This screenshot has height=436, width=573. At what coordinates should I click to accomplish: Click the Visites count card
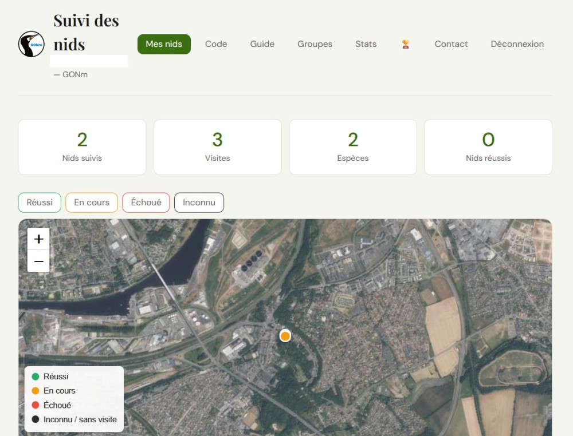pos(217,147)
